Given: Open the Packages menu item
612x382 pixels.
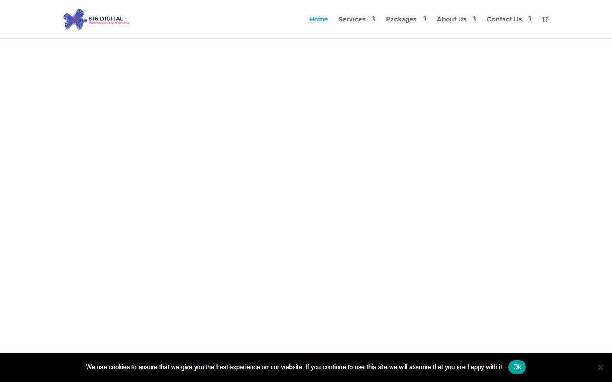Looking at the screenshot, I should tap(401, 19).
